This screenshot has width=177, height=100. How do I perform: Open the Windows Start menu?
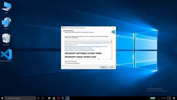tap(2, 98)
